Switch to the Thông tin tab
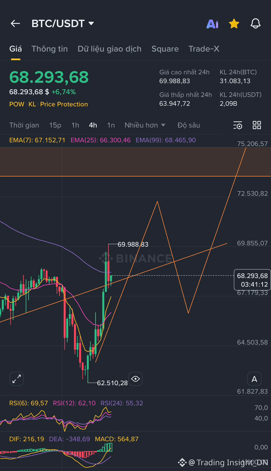The image size is (271, 471). tap(50, 49)
